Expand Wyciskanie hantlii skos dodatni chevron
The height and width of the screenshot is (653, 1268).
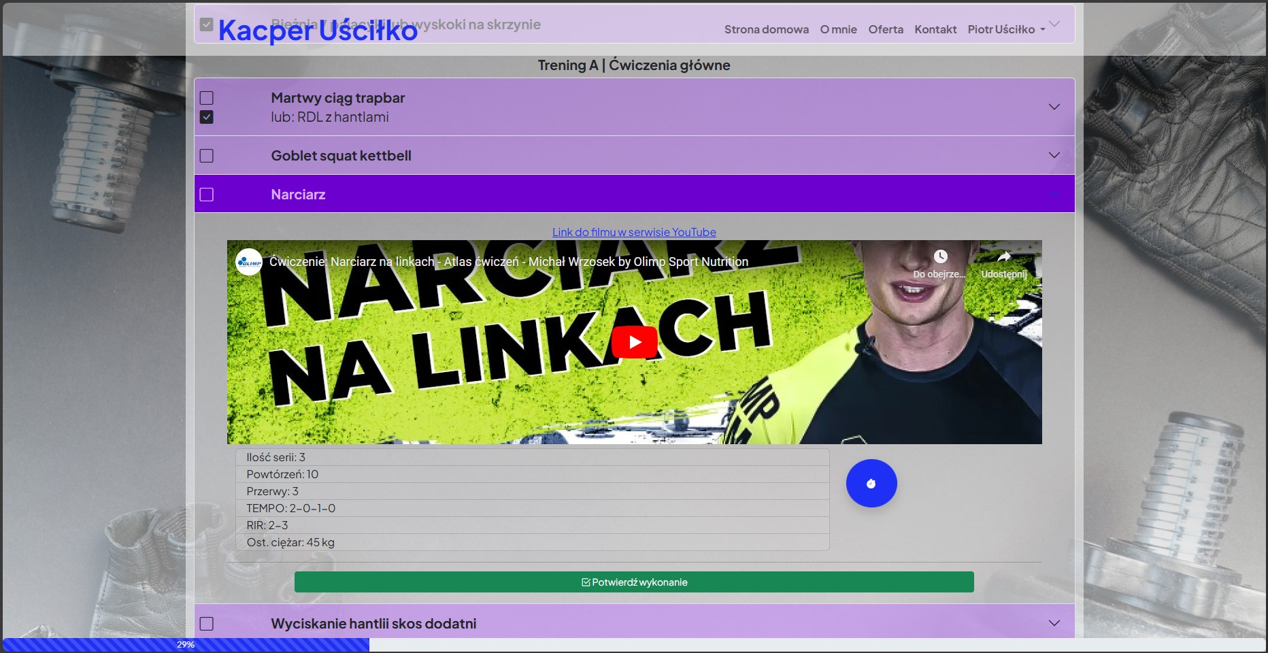click(x=1054, y=623)
